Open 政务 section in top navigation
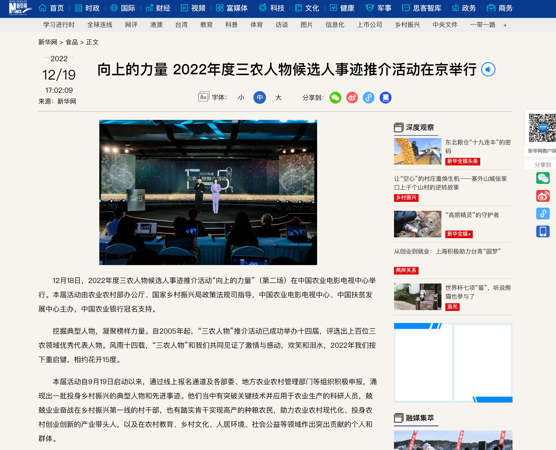This screenshot has height=450, width=556. click(464, 8)
